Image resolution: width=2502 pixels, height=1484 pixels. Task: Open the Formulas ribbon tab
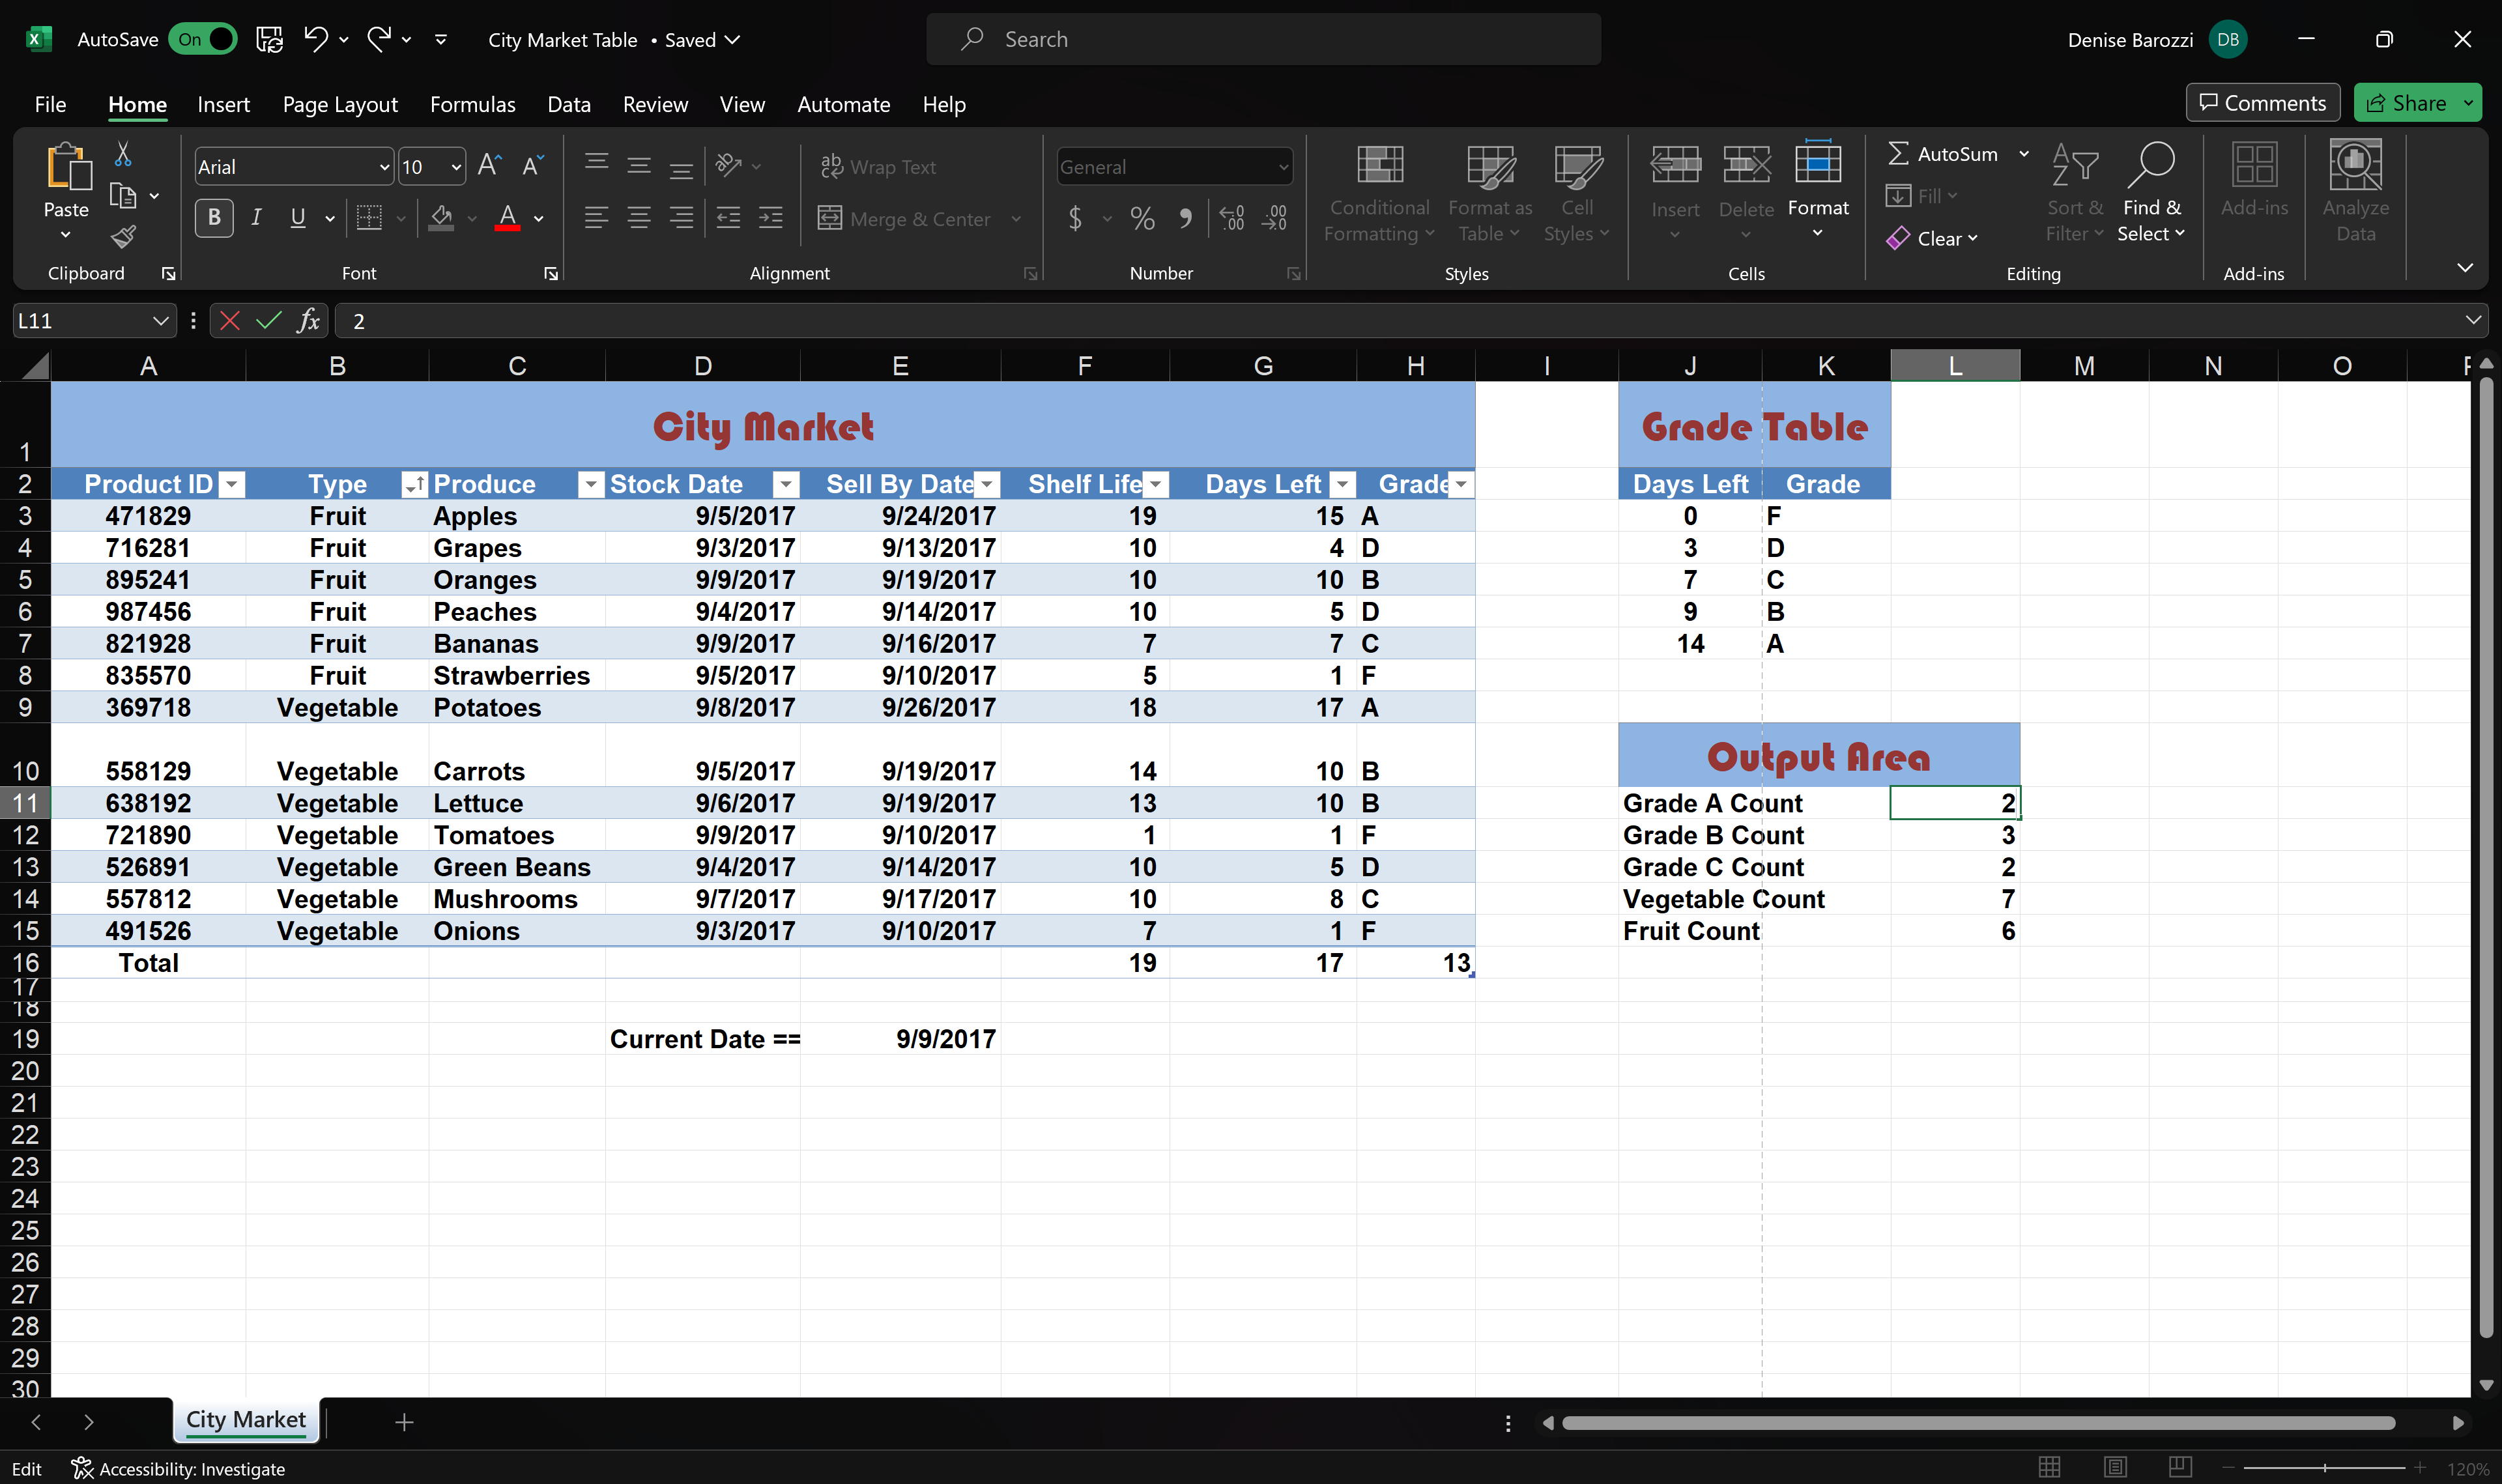(x=472, y=105)
